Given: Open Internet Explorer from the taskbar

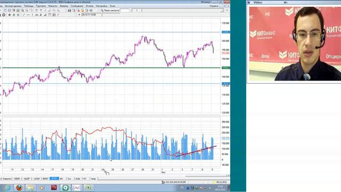Looking at the screenshot, I should pyautogui.click(x=7, y=188).
